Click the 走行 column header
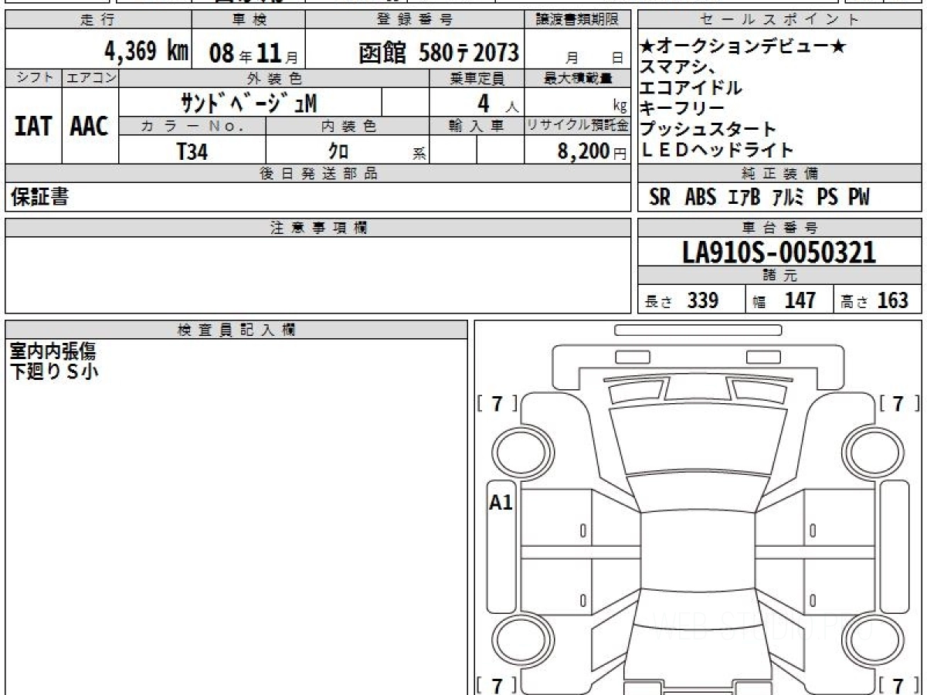Screen dimensions: 927x695 97,20
